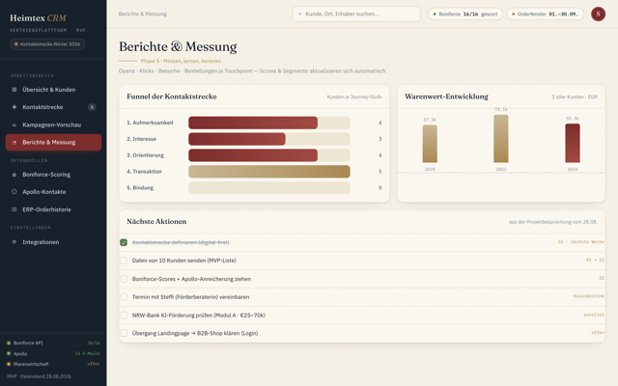
Task: Click Boniforce 16/16 gescort status pill
Action: (x=465, y=14)
